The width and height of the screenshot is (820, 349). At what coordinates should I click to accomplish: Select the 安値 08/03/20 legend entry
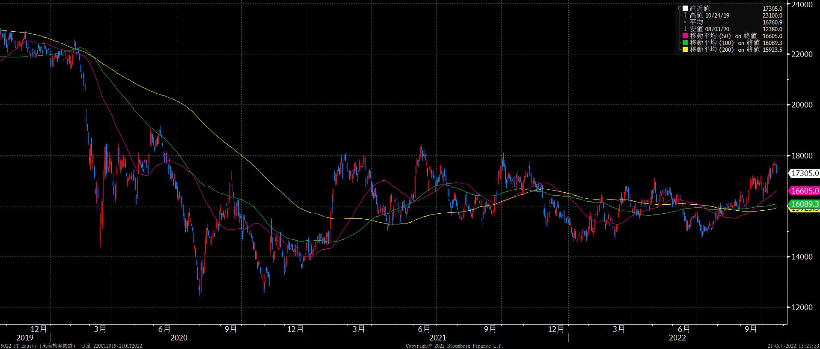tap(710, 29)
